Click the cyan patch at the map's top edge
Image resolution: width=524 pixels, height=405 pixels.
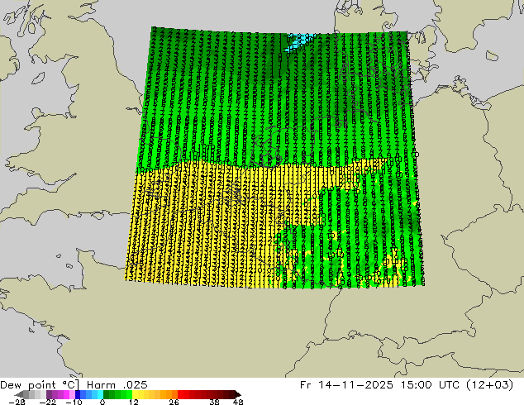point(300,42)
